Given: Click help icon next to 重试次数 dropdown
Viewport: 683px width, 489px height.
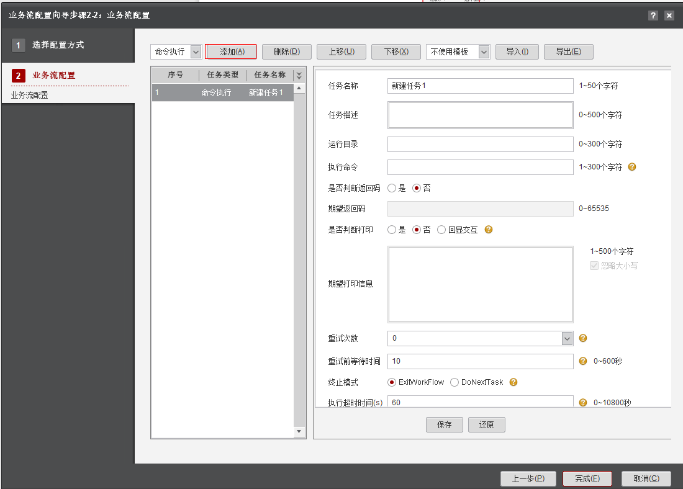Looking at the screenshot, I should pyautogui.click(x=583, y=338).
